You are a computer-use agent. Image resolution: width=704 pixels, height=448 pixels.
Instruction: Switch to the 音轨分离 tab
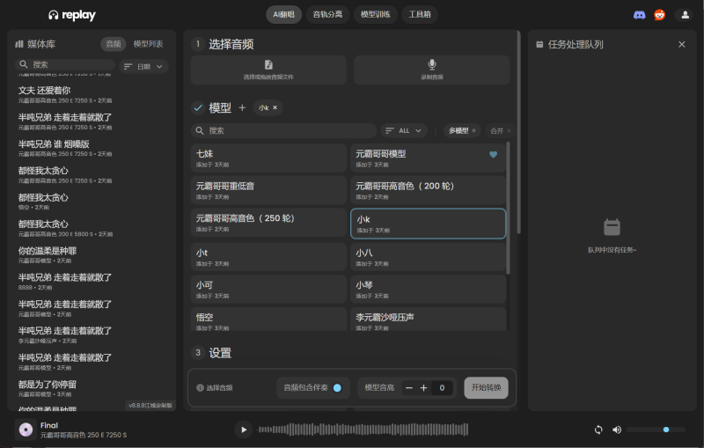point(327,14)
